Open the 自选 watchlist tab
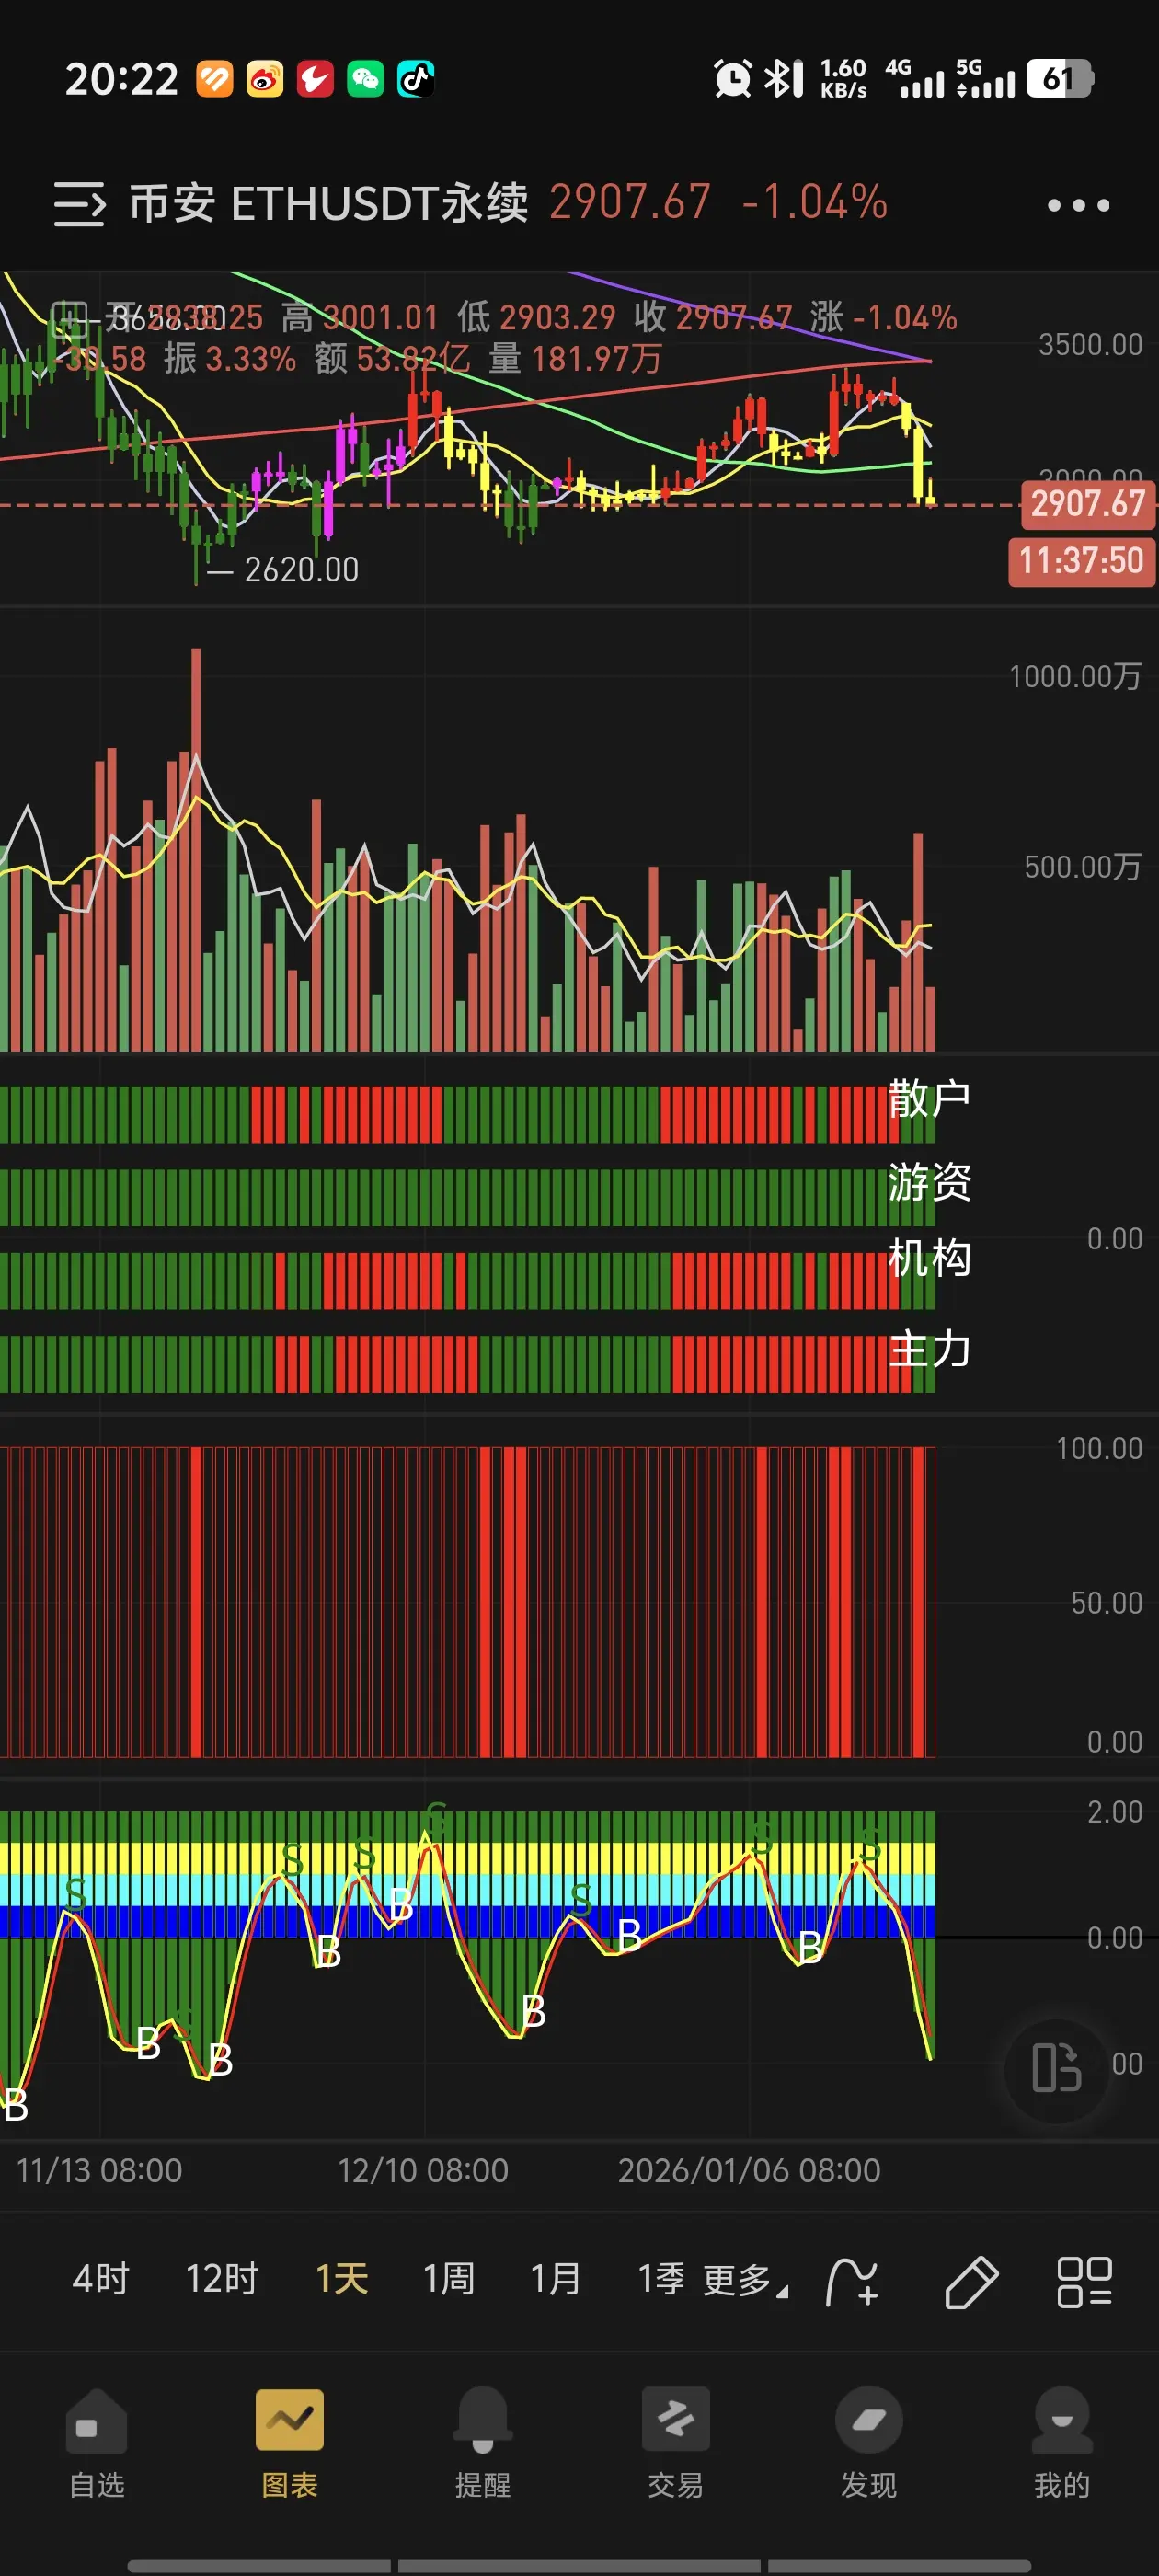The width and height of the screenshot is (1159, 2576). [97, 2443]
